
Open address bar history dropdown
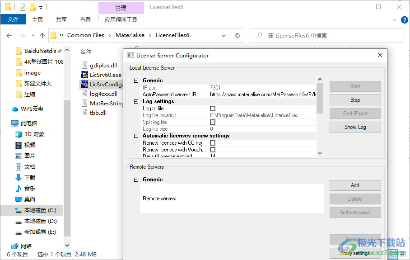click(x=224, y=35)
